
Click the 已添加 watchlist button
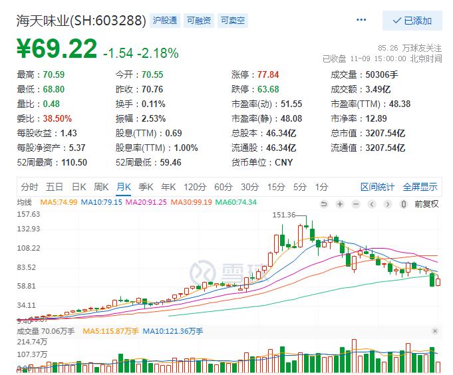(x=412, y=21)
